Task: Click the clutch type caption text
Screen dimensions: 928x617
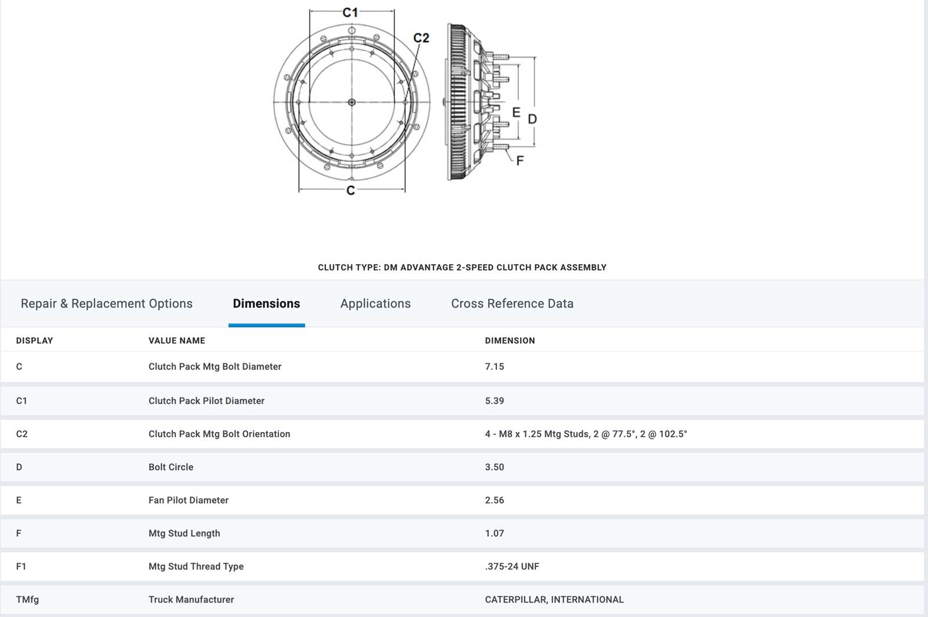Action: pyautogui.click(x=462, y=268)
